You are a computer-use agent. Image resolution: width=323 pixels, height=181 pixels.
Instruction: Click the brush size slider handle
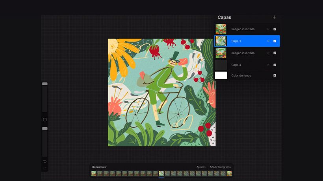pos(45,84)
